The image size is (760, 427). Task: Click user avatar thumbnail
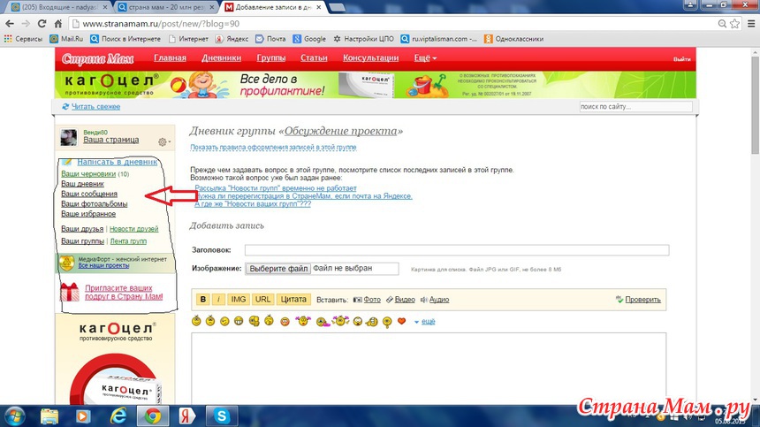(68, 137)
